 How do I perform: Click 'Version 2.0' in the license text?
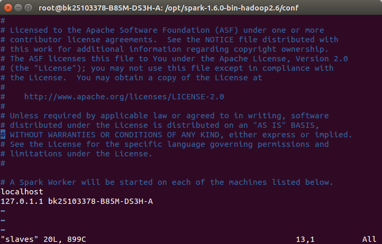[322, 59]
